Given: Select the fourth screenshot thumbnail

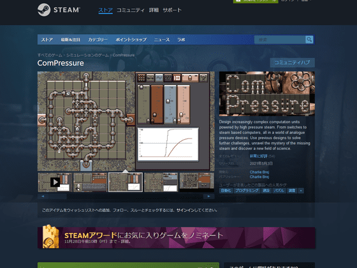Looking at the screenshot, I should pos(161,182).
